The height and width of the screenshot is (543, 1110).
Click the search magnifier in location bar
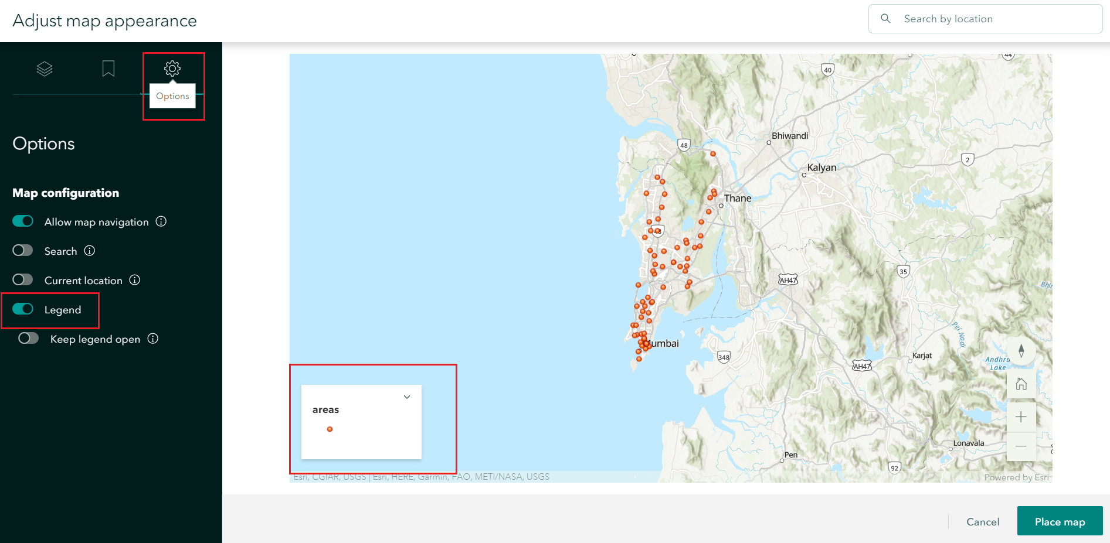[x=886, y=18]
